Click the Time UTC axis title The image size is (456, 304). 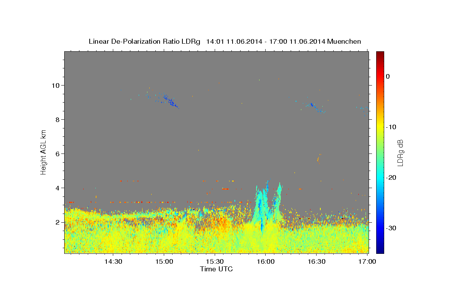click(x=216, y=269)
